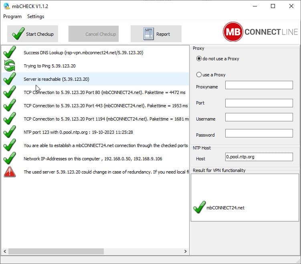This screenshot has width=301, height=264.
Task: Close the mbCHECK window
Action: coord(291,6)
